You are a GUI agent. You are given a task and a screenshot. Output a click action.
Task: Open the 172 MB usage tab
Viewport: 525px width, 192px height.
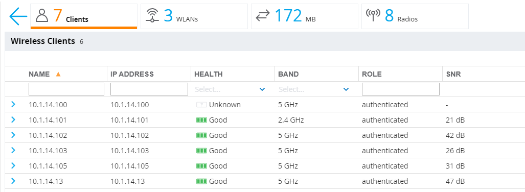pyautogui.click(x=304, y=16)
